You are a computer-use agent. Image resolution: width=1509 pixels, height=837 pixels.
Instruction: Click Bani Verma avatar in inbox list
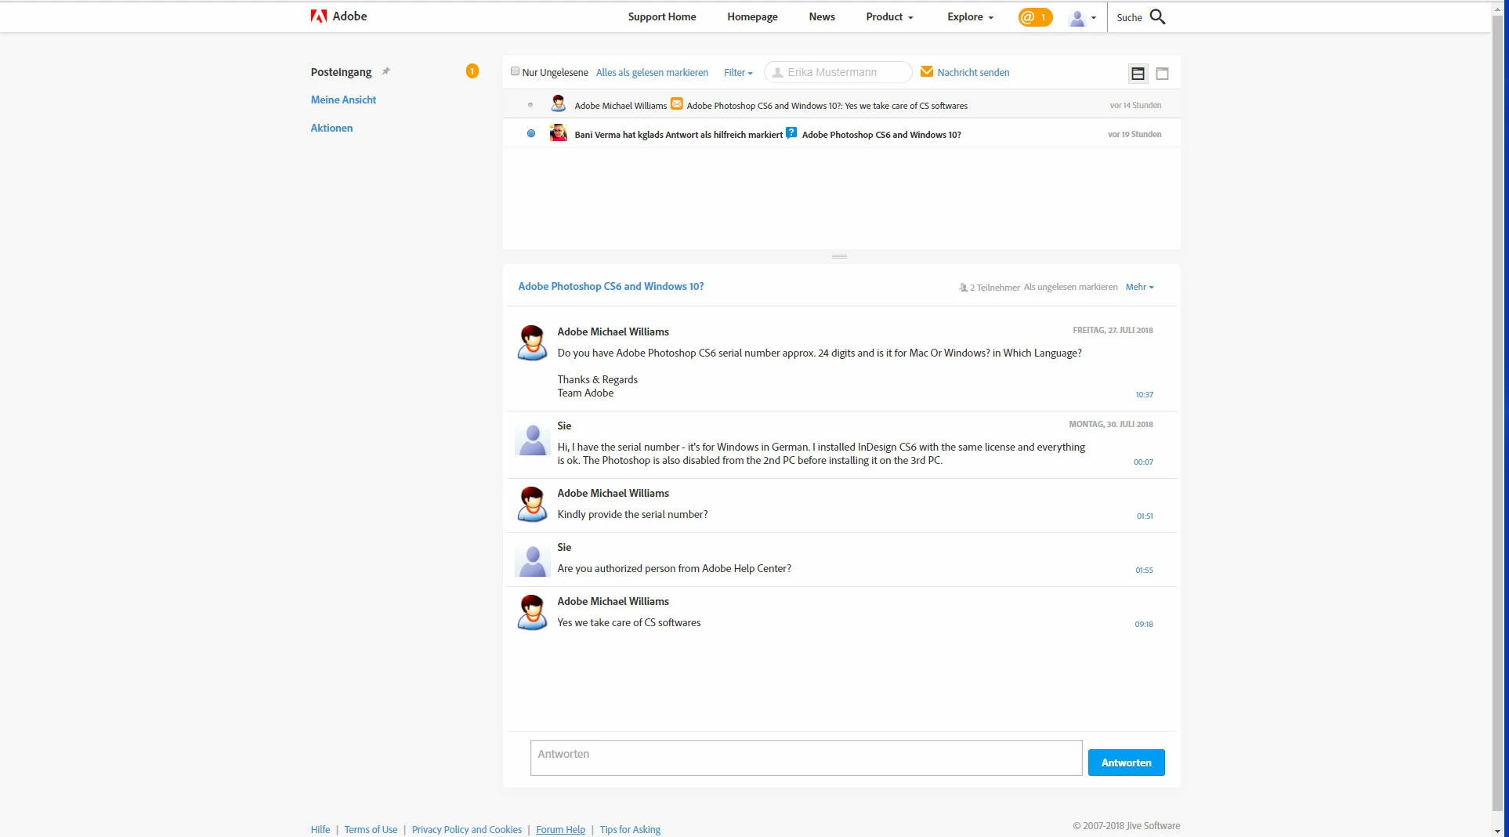pyautogui.click(x=559, y=132)
